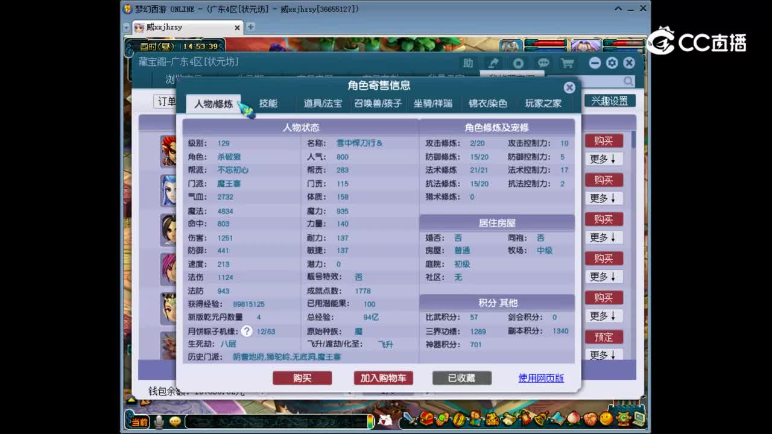This screenshot has height=434, width=772.
Task: Click the 生死劫 value 八层
Action: tap(228, 344)
